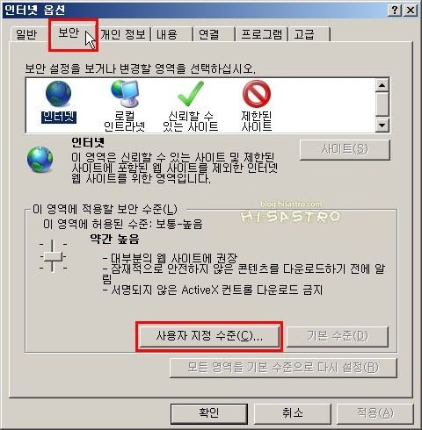Select the 신뢰할 수 있는 사이트 checkmark icon
422x430 pixels.
click(x=191, y=94)
